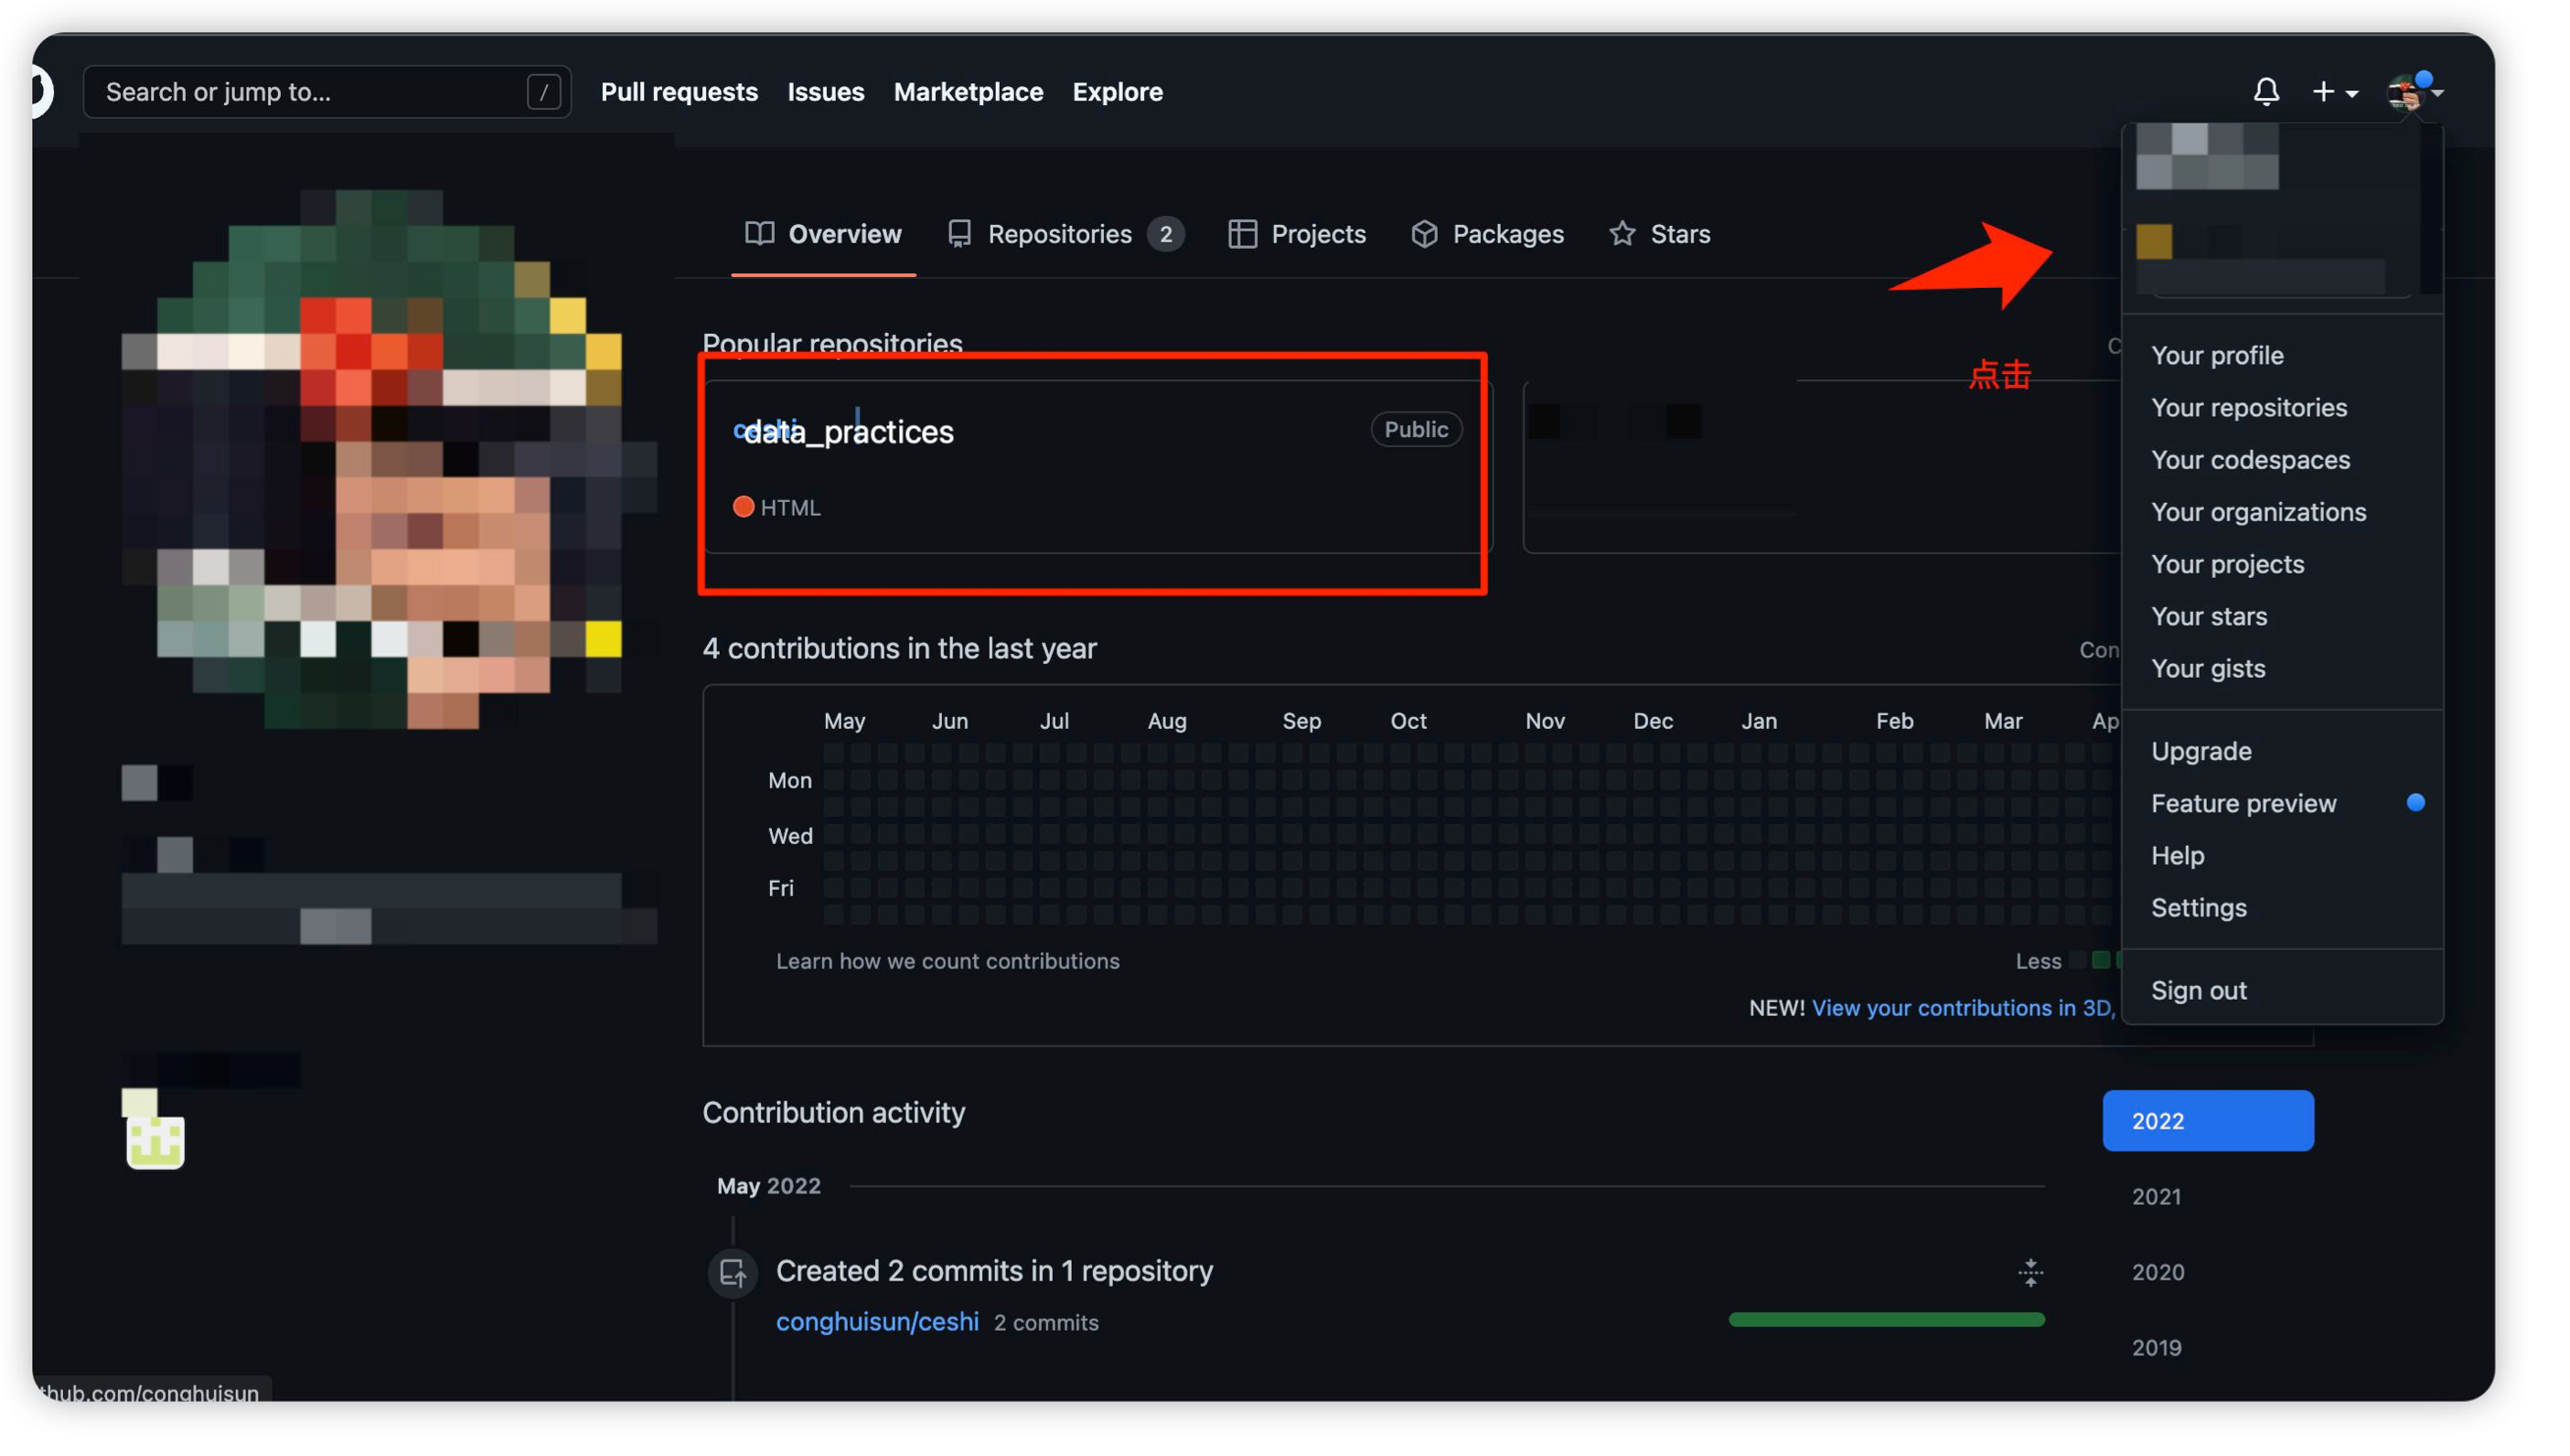Screen dimensions: 2570x1456
Task: Select year 2020 in contribution activity
Action: 2157,1271
